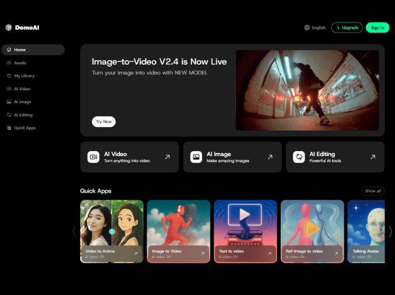
Task: Click "Turn anything into video" subtitle
Action: tap(127, 161)
